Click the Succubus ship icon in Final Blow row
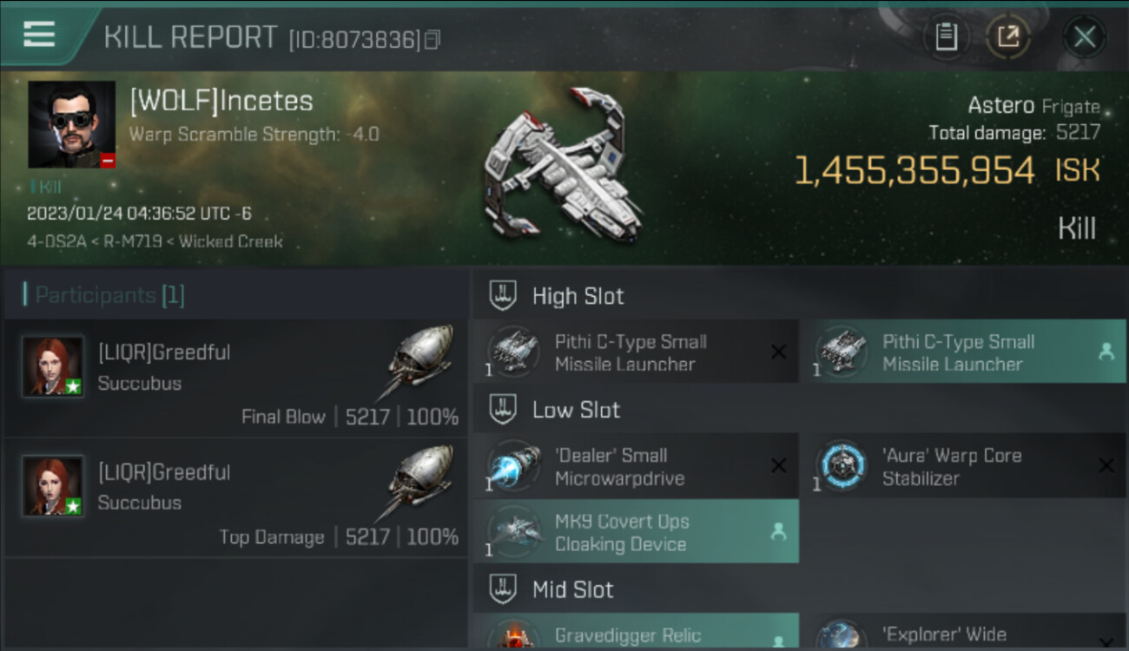 (x=417, y=361)
